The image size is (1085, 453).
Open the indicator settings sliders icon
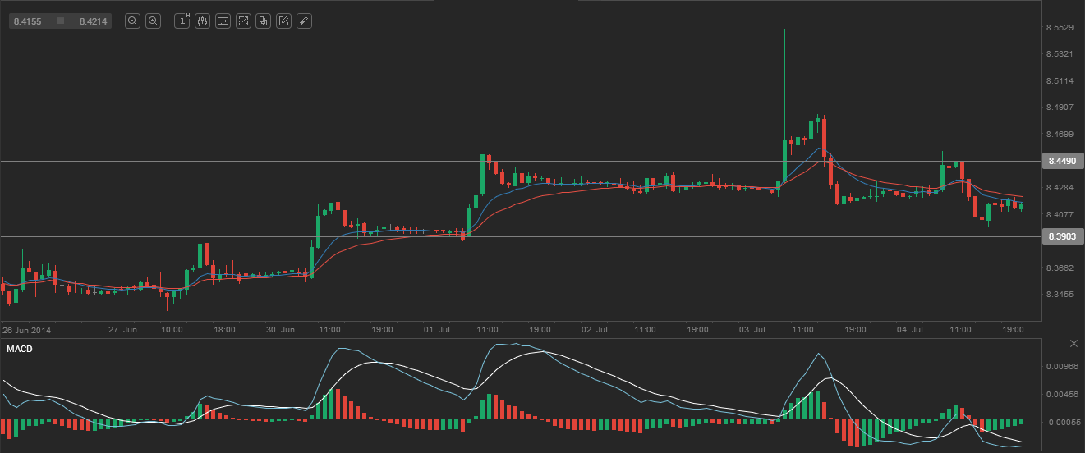click(223, 21)
